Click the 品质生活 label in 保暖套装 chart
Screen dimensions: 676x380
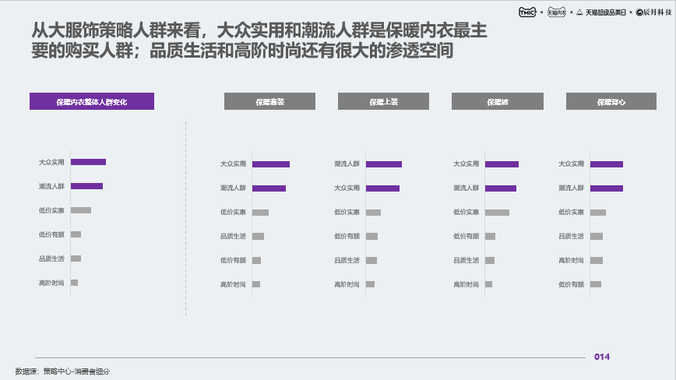click(x=233, y=236)
